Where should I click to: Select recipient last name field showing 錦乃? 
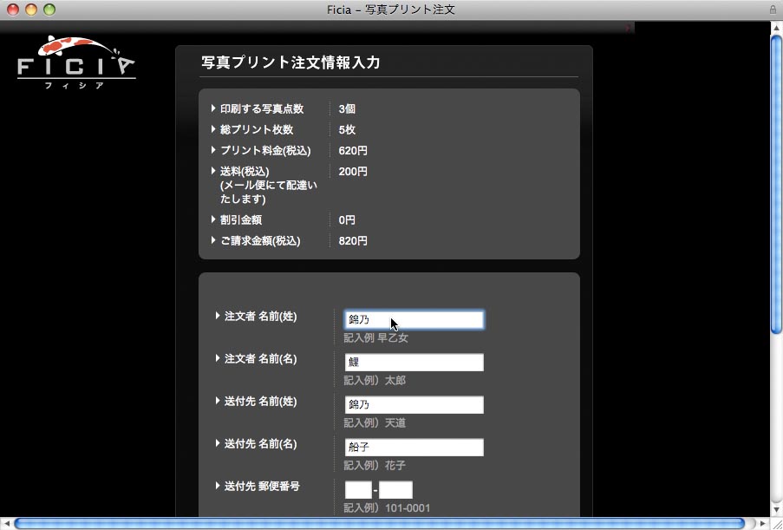[x=414, y=404]
